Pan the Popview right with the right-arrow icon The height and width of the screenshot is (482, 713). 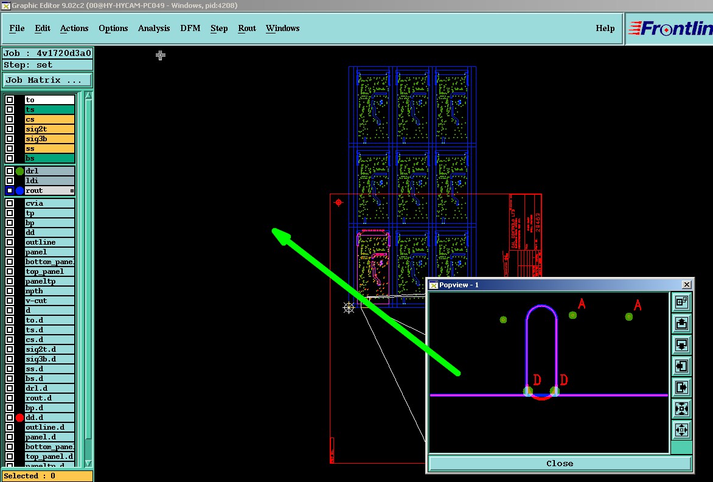click(x=681, y=388)
